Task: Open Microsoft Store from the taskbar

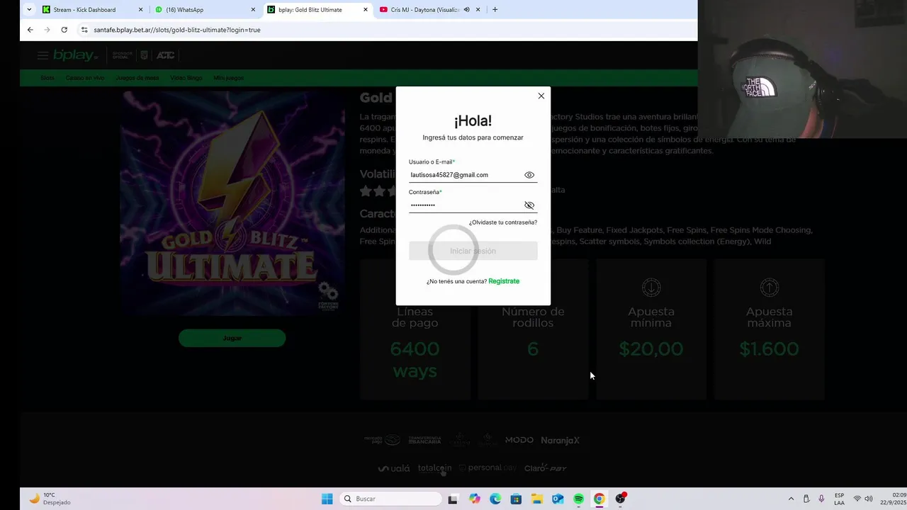Action: [x=516, y=499]
